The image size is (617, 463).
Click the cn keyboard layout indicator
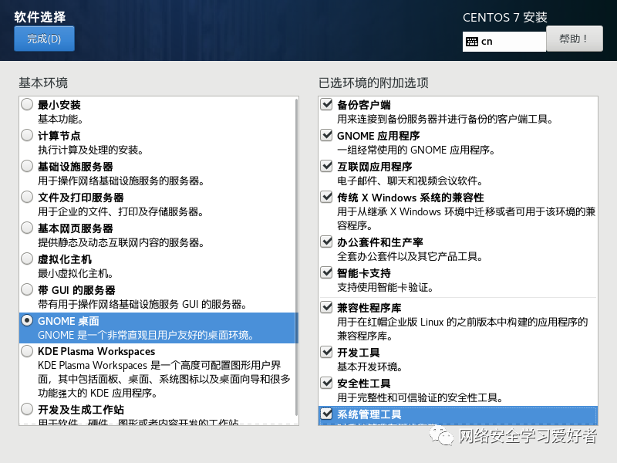504,42
